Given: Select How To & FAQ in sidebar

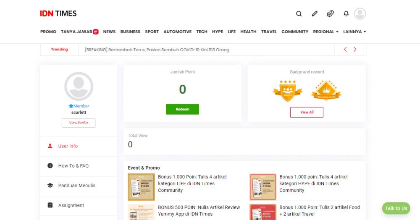Looking at the screenshot, I should (x=79, y=166).
